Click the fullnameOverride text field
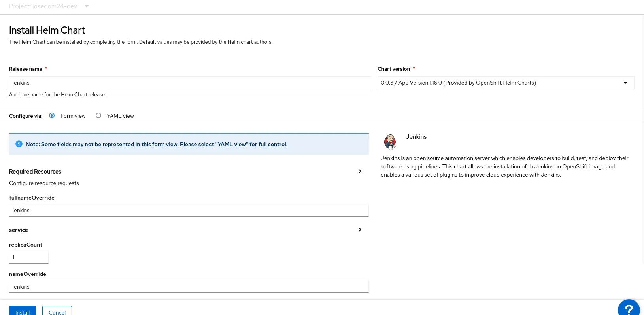Viewport: 644px width, 315px height. pyautogui.click(x=189, y=210)
